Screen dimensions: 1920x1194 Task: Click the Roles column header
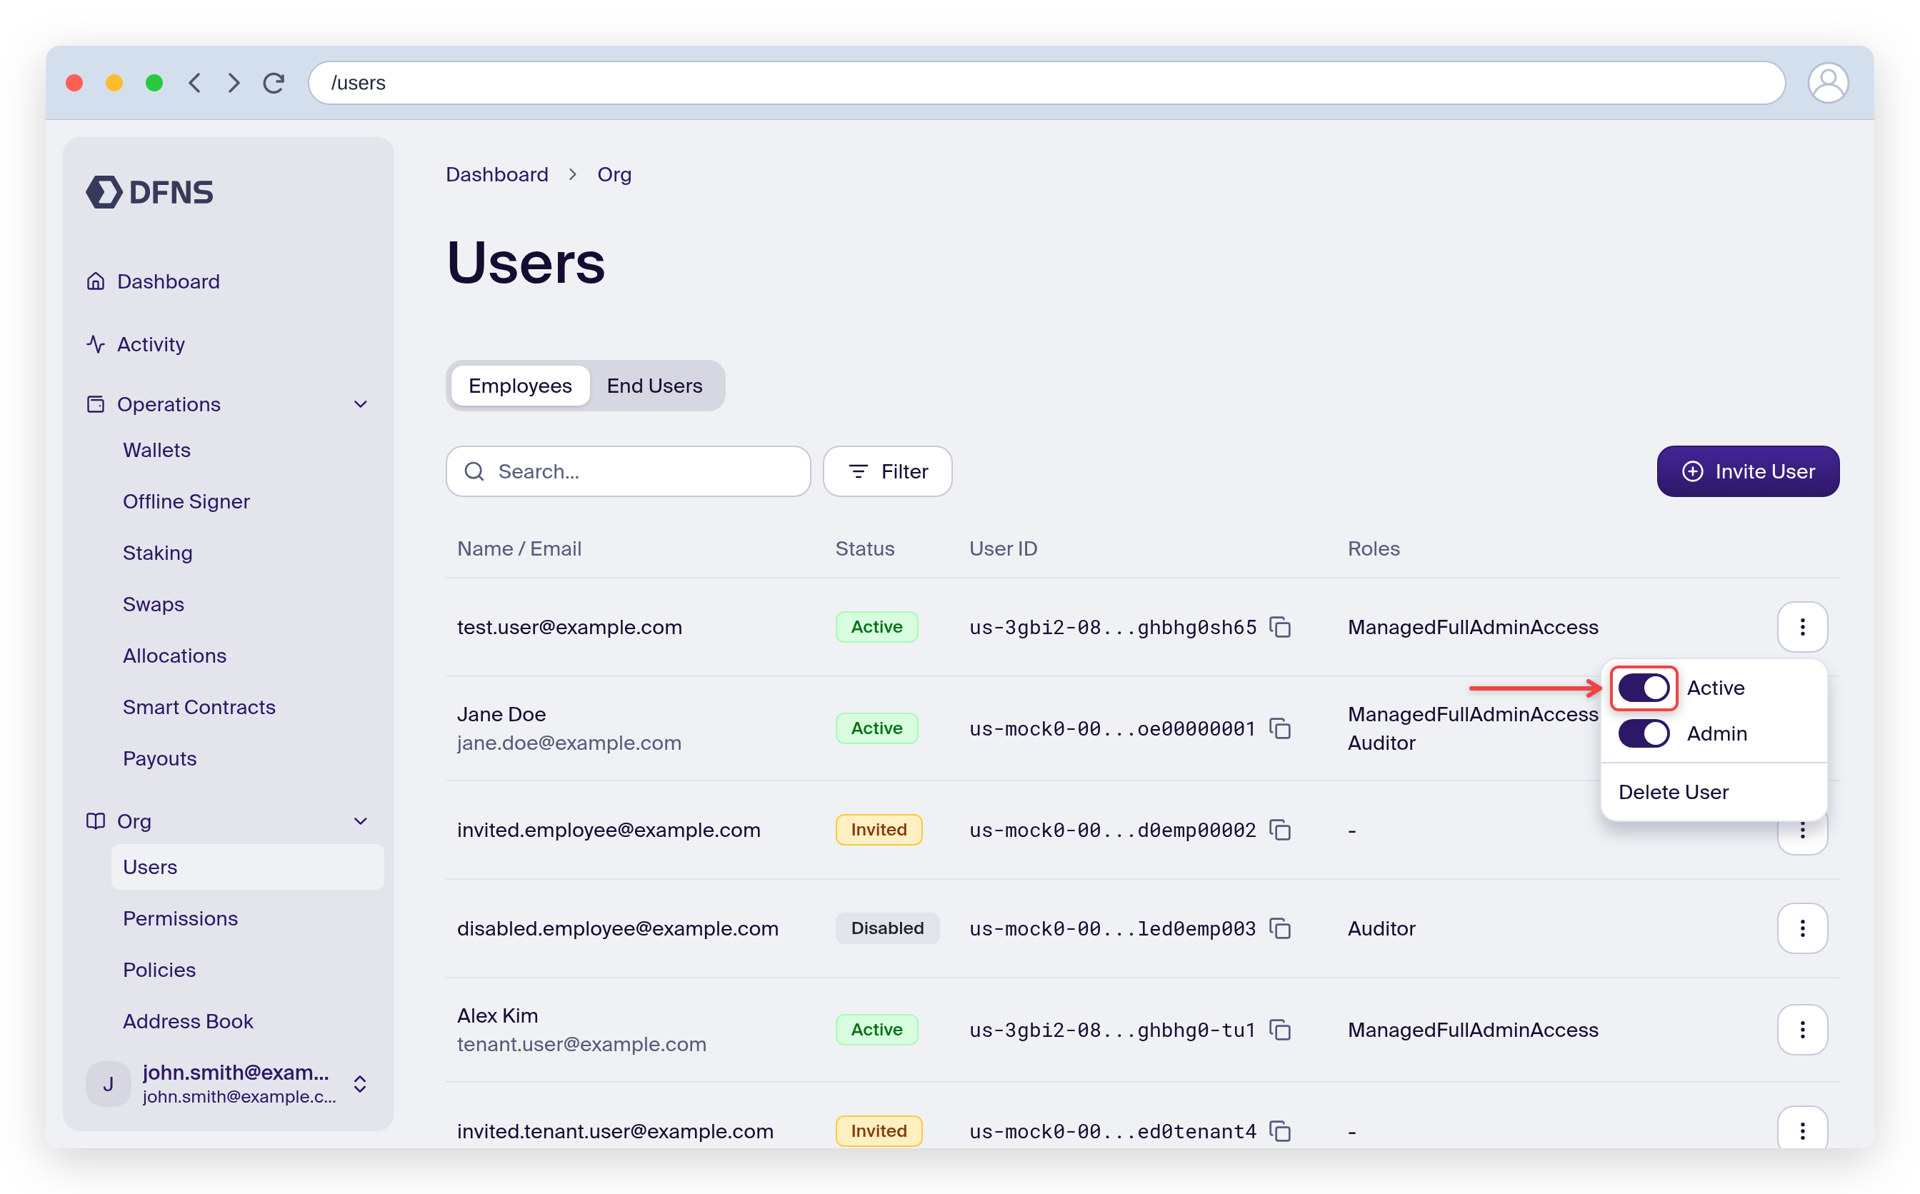click(x=1374, y=549)
